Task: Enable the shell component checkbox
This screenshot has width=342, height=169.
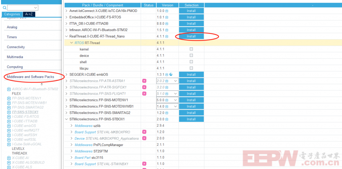Action: pos(191,62)
